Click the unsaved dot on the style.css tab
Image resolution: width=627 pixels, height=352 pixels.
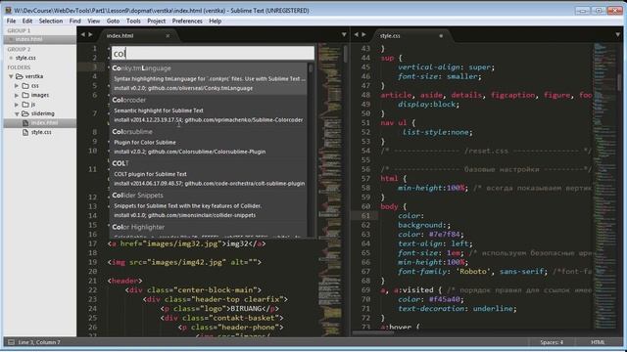(441, 36)
